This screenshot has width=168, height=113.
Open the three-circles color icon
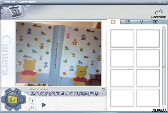point(86,94)
